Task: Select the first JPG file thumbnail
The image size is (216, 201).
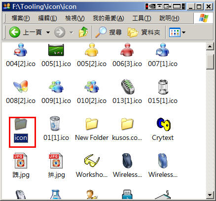Action: pos(21,161)
